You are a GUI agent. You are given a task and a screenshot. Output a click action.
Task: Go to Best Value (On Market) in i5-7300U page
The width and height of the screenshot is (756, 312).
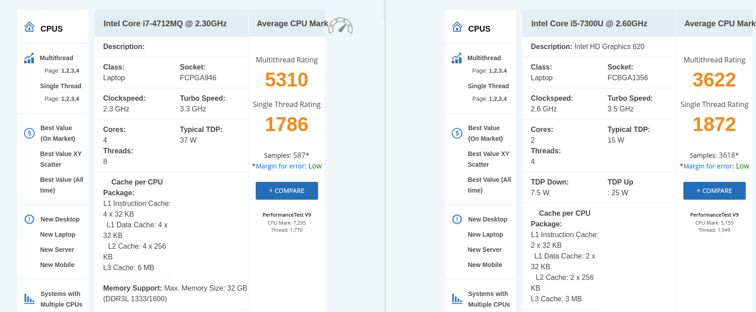click(486, 133)
